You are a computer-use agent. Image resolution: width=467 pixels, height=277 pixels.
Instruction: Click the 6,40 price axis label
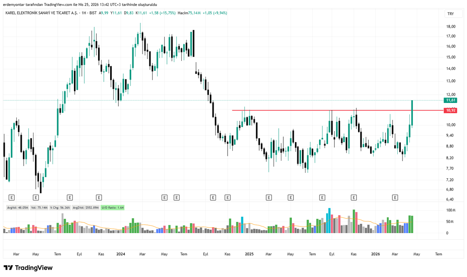pyautogui.click(x=450, y=199)
